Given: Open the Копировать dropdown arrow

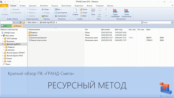Looking at the screenshot, I should click(x=23, y=13).
